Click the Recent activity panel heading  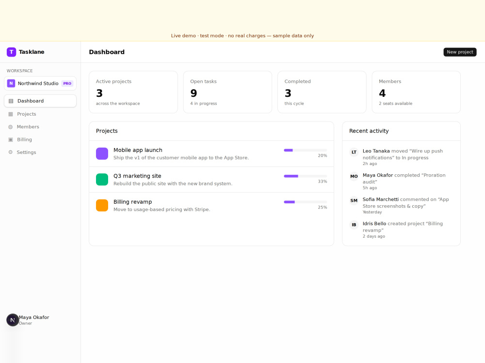[x=369, y=131]
